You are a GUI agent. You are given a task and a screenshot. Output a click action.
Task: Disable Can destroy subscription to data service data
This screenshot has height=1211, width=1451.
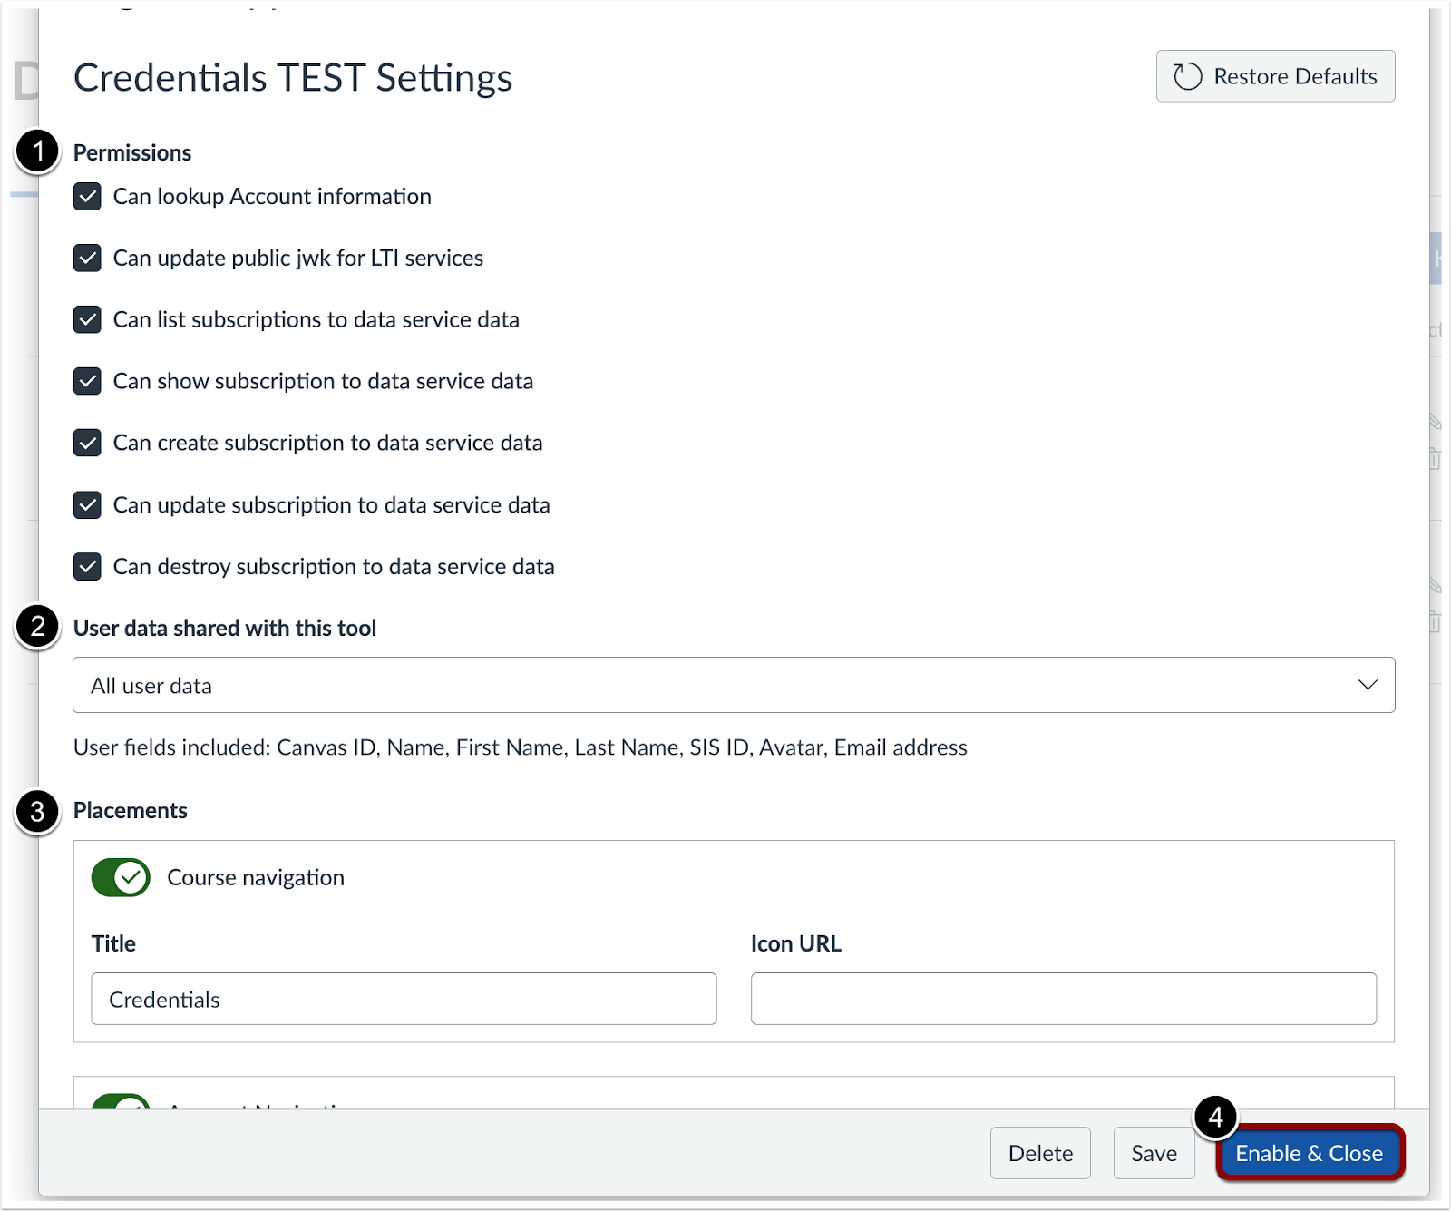click(x=86, y=566)
